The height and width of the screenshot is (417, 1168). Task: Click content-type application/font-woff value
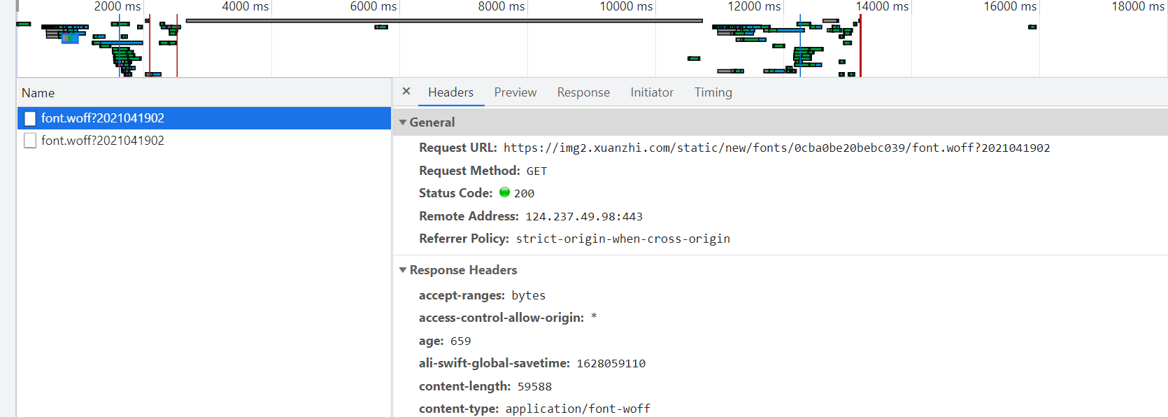coord(578,409)
